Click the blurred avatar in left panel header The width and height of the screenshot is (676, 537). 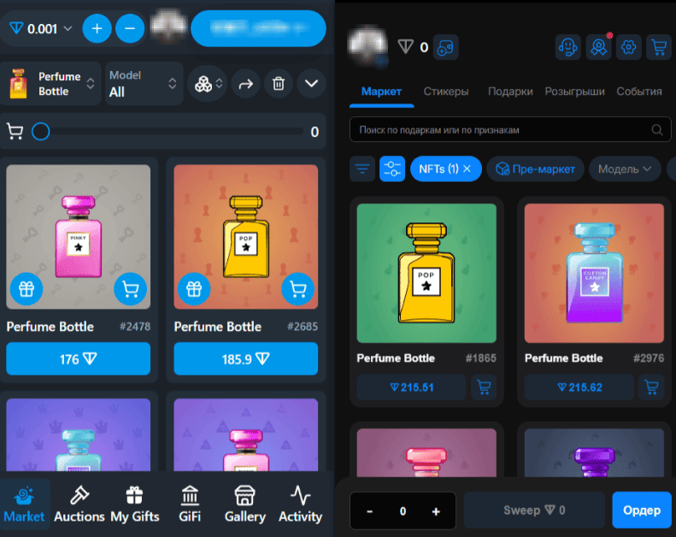click(168, 27)
